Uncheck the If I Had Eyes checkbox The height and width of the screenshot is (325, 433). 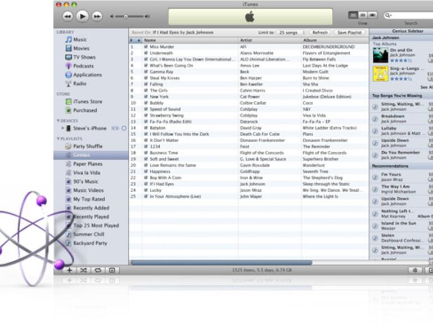click(x=146, y=184)
